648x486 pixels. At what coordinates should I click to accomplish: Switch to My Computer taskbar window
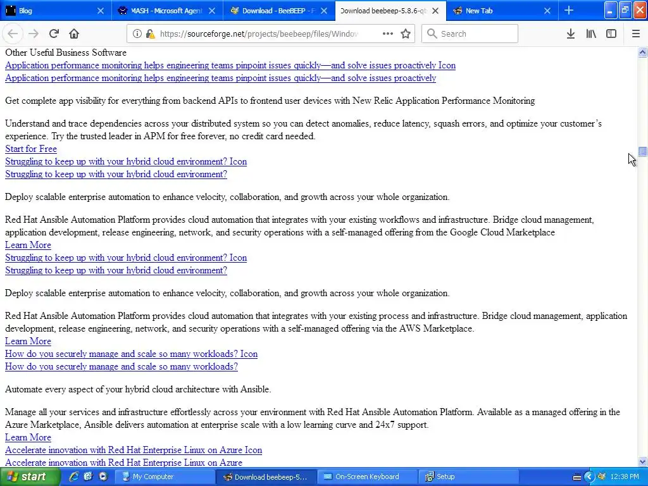[164, 477]
